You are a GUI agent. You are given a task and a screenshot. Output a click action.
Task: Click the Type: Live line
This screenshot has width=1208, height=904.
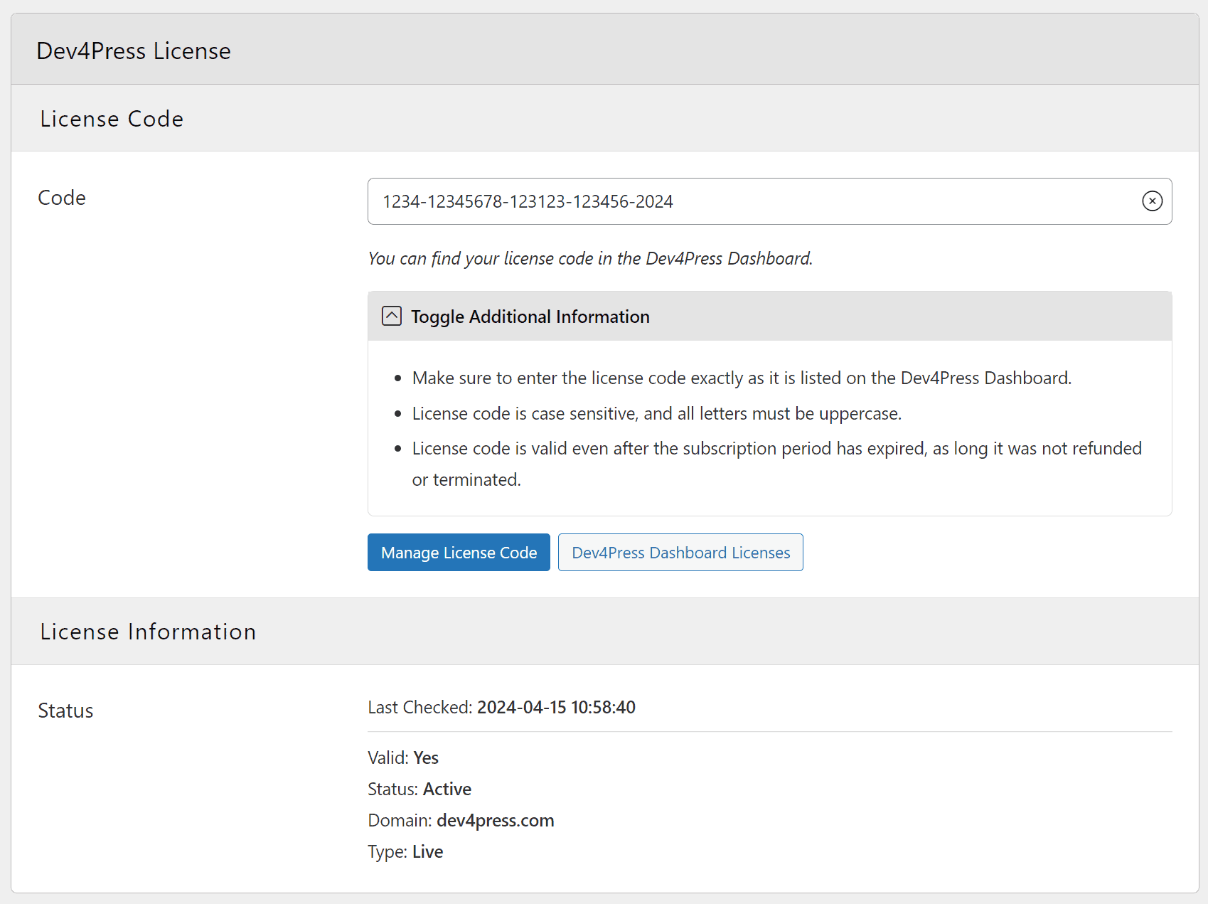[x=405, y=851]
